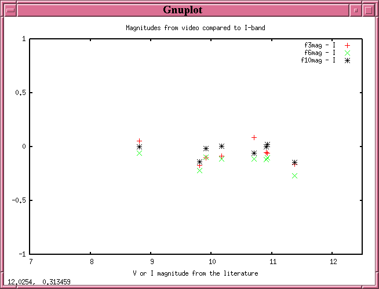The image size is (379, 289).
Task: Click the y-axis tick label '1'
Action: coord(24,39)
